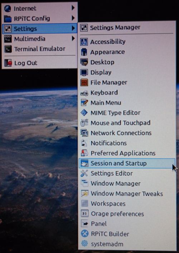Click the RPiTC Builder icon

pos(84,234)
